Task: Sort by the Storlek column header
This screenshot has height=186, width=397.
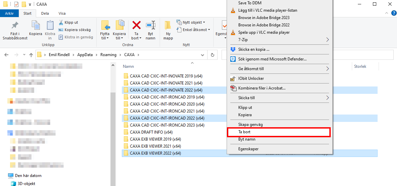Action: tap(360, 66)
